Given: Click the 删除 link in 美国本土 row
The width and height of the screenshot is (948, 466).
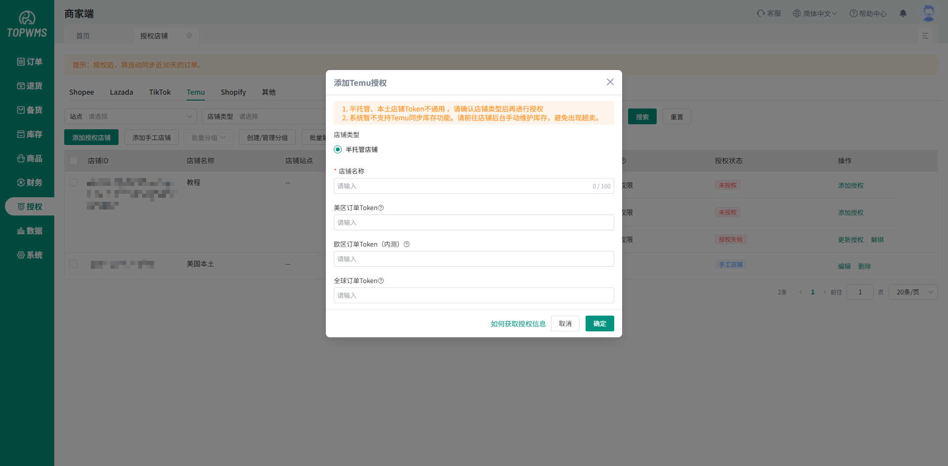Looking at the screenshot, I should [x=865, y=266].
